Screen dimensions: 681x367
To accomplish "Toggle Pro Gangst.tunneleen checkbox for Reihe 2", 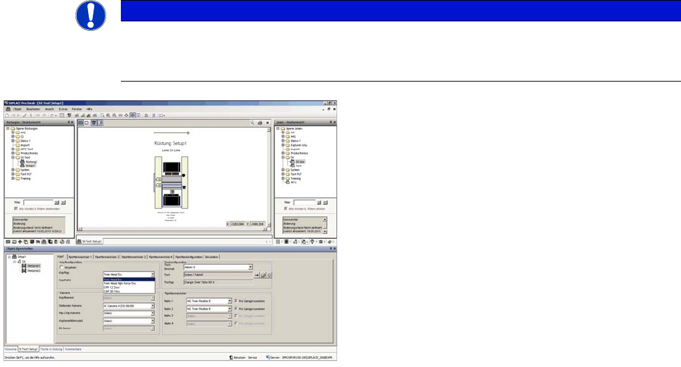I will pos(236,309).
